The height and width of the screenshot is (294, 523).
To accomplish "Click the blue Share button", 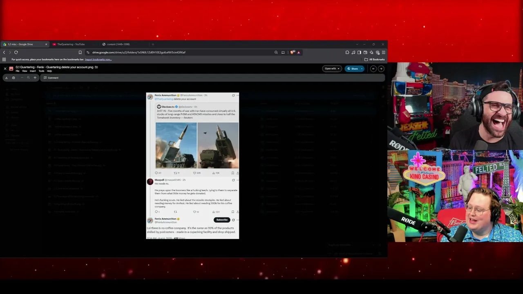I will (352, 69).
